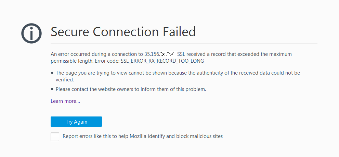The image size is (339, 157).
Task: Click the word "verified." ending the first bullet
Action: [x=65, y=80]
